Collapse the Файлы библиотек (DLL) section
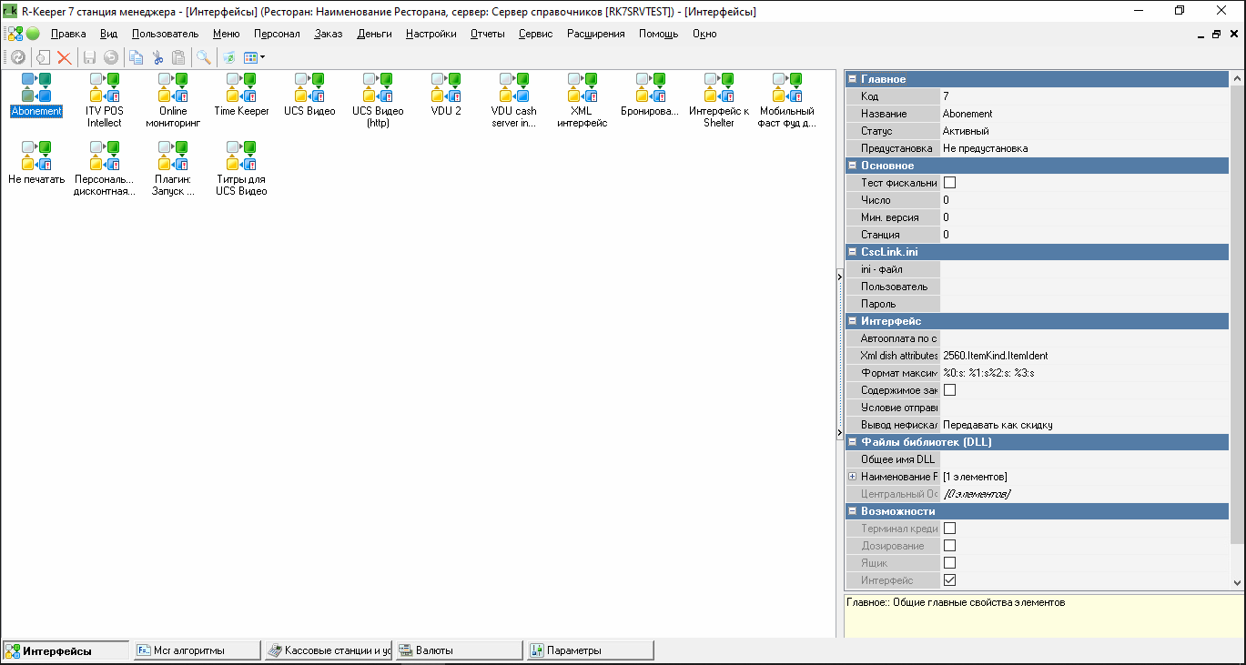1246x665 pixels. click(852, 442)
